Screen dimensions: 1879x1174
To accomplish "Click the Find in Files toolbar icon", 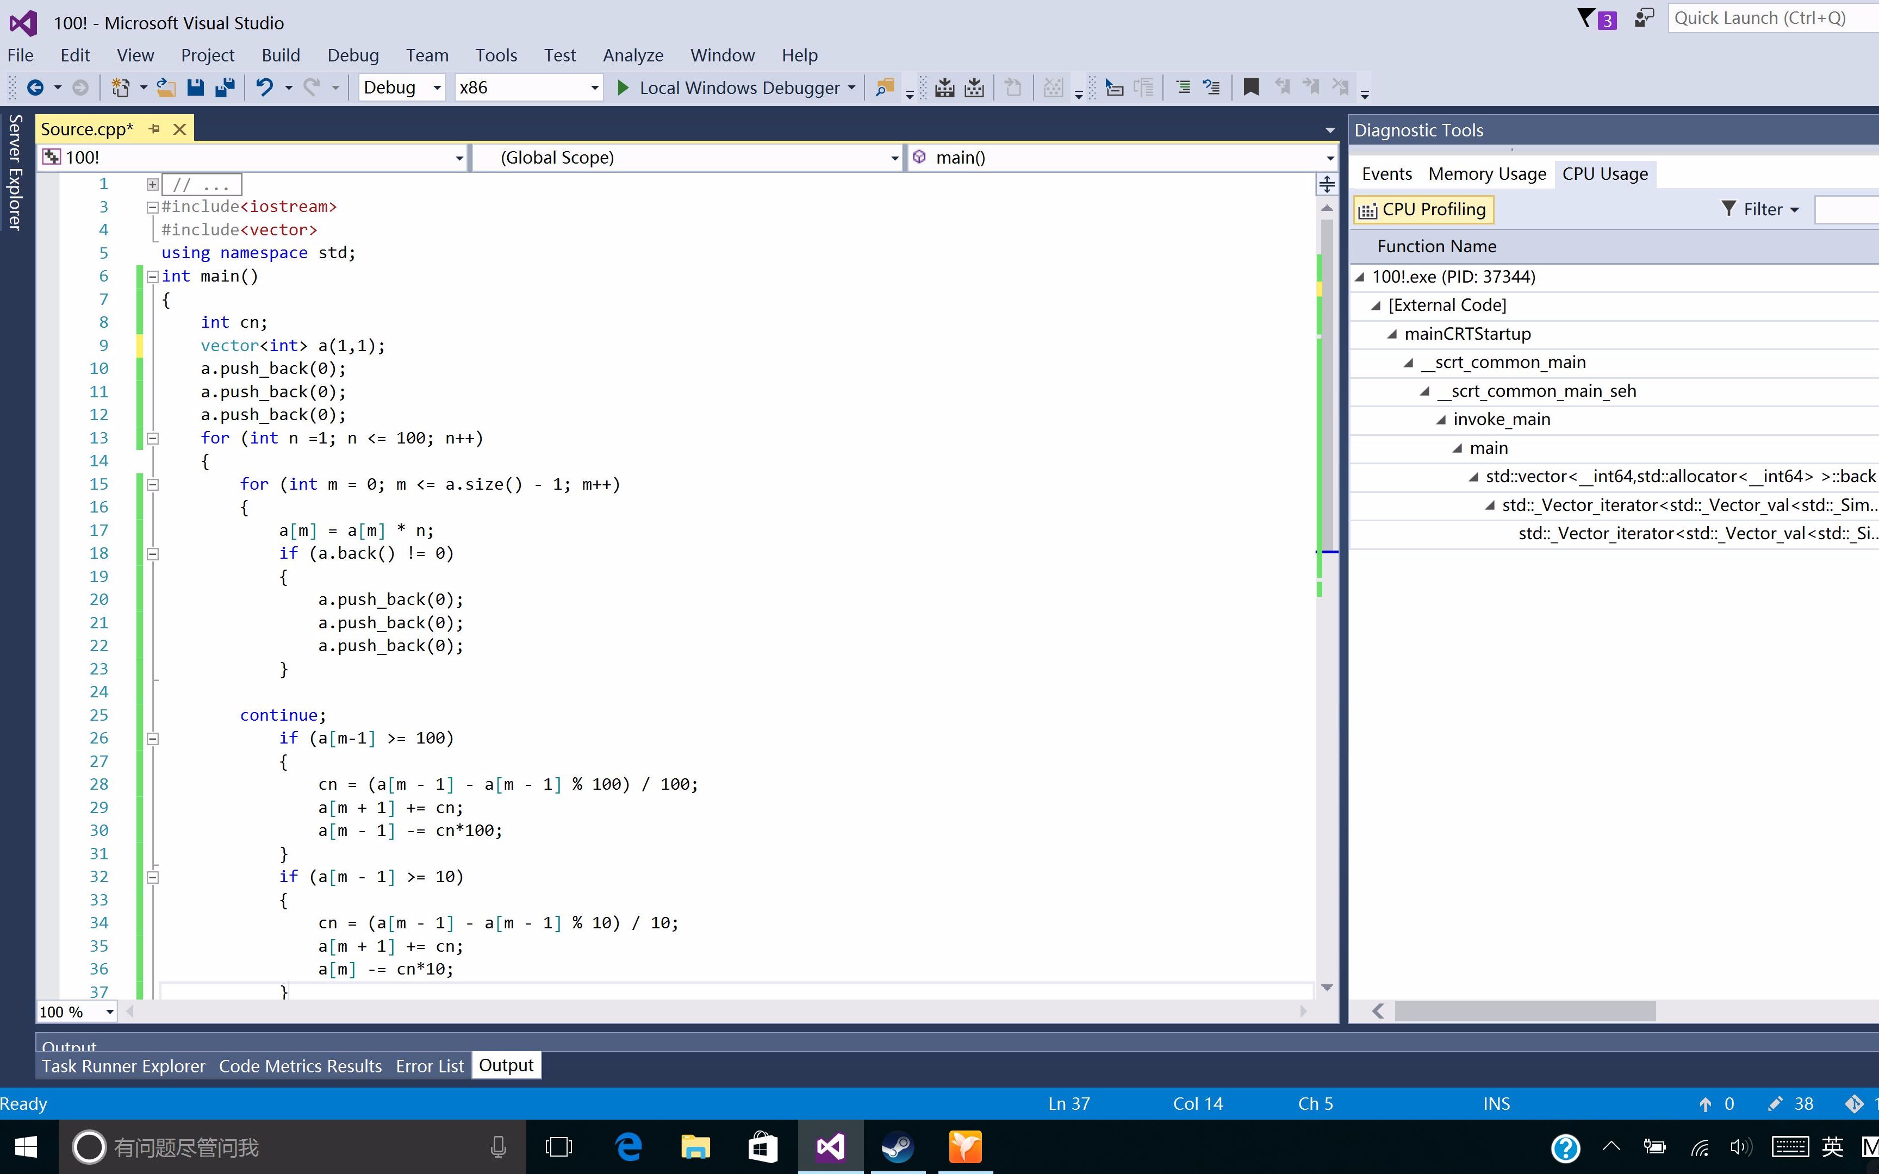I will (885, 88).
